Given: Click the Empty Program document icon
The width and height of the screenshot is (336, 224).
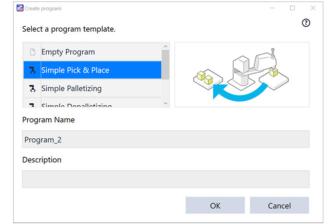Looking at the screenshot, I should coord(32,52).
